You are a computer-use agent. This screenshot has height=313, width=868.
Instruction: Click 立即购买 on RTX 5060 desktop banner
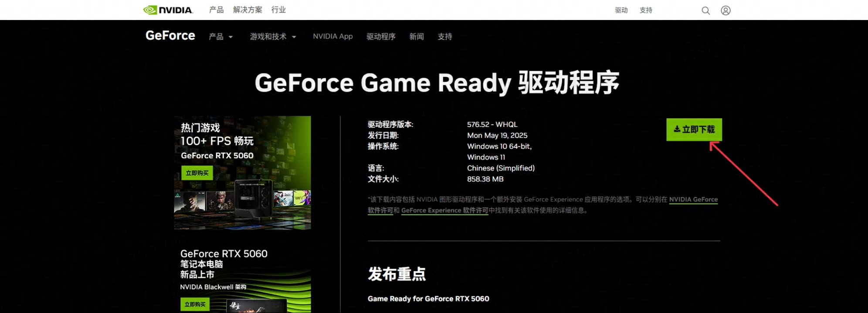[197, 173]
